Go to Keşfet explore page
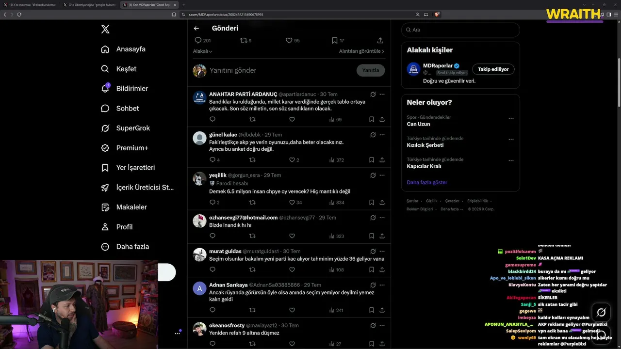Image resolution: width=621 pixels, height=349 pixels. click(119, 69)
